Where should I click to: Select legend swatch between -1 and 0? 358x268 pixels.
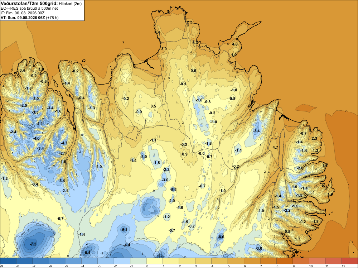138,261
